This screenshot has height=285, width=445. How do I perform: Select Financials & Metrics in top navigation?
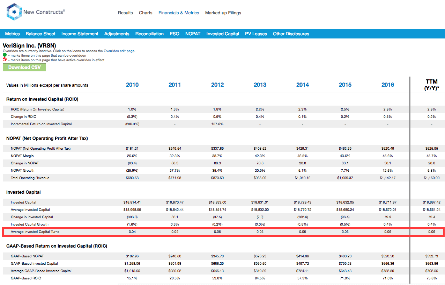coord(179,13)
